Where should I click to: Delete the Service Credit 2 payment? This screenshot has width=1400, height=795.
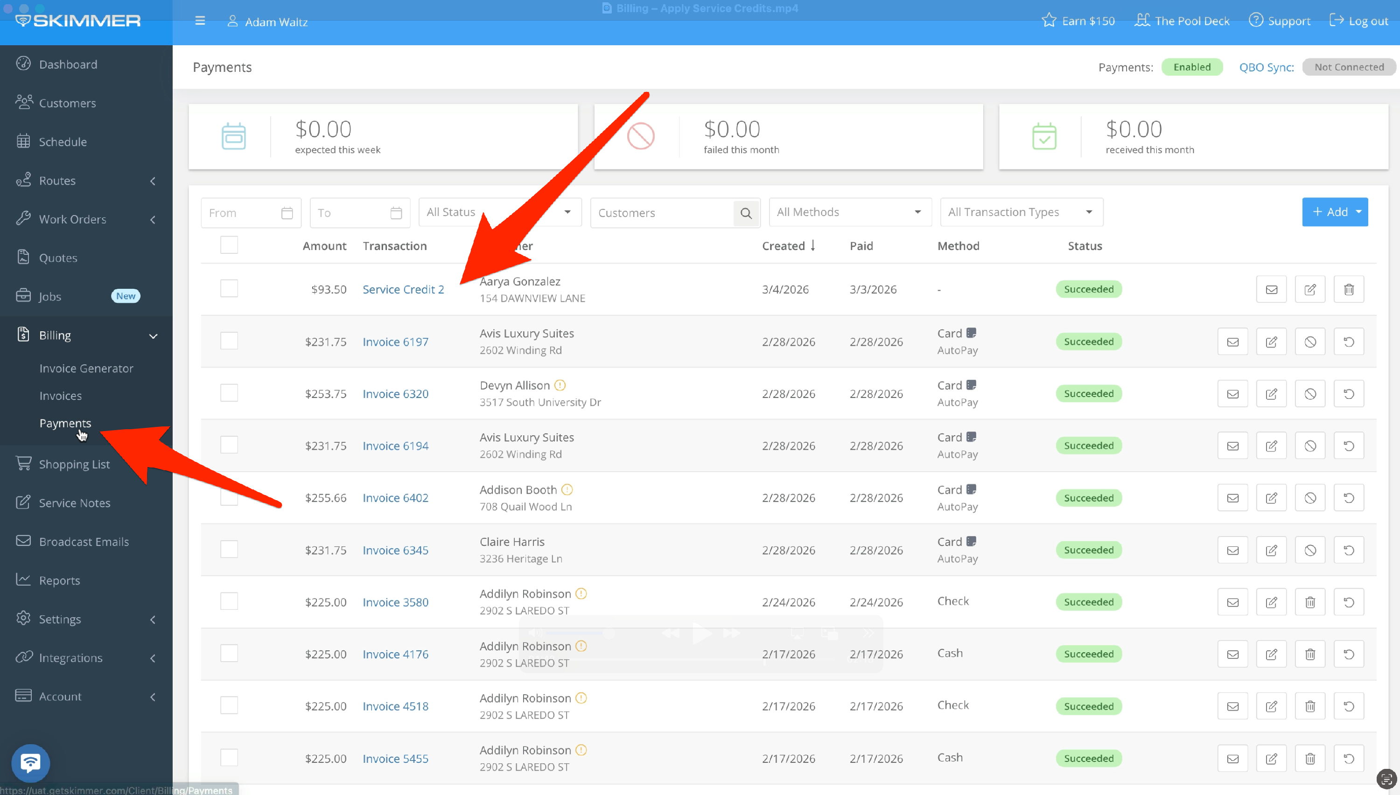click(1349, 289)
